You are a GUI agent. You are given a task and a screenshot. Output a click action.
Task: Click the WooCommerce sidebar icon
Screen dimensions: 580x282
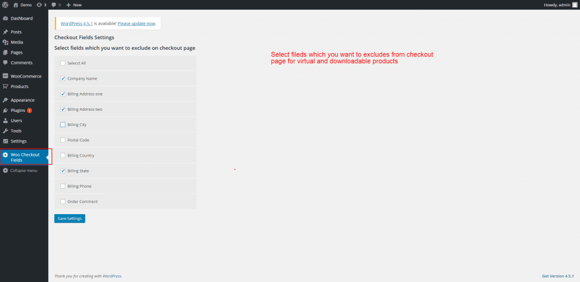(x=5, y=76)
